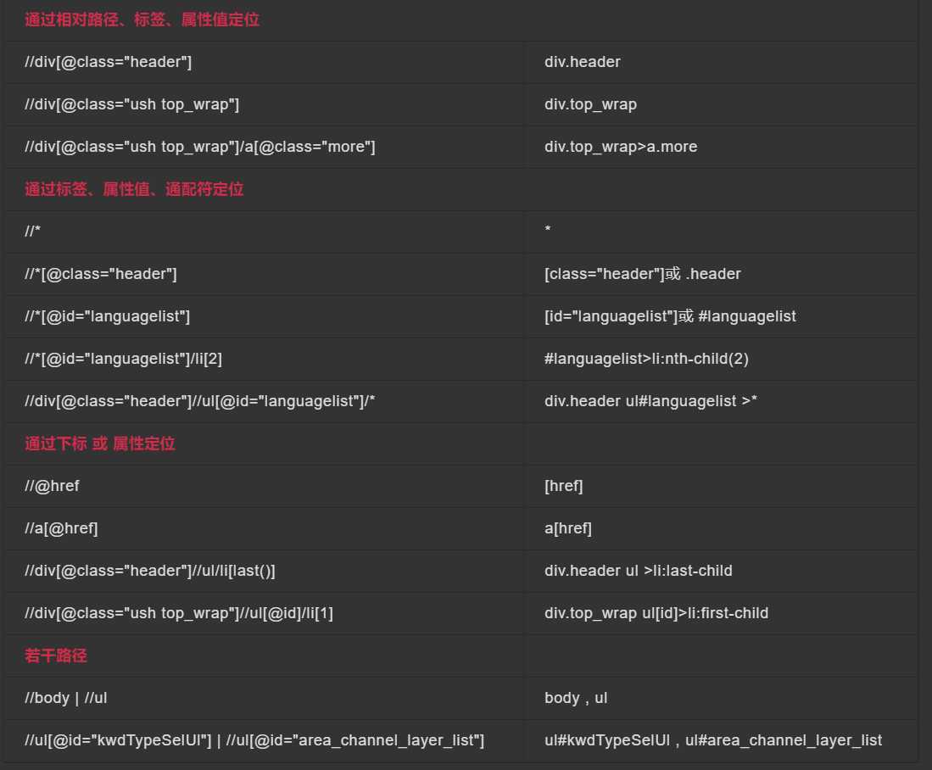Click the div.top_wrap>a.more selector text
932x770 pixels.
621,147
